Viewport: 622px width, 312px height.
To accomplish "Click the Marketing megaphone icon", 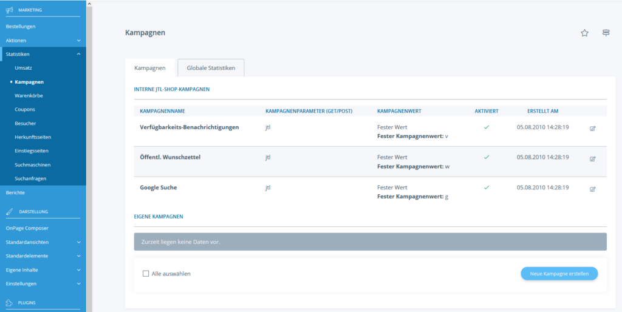I will tap(9, 10).
